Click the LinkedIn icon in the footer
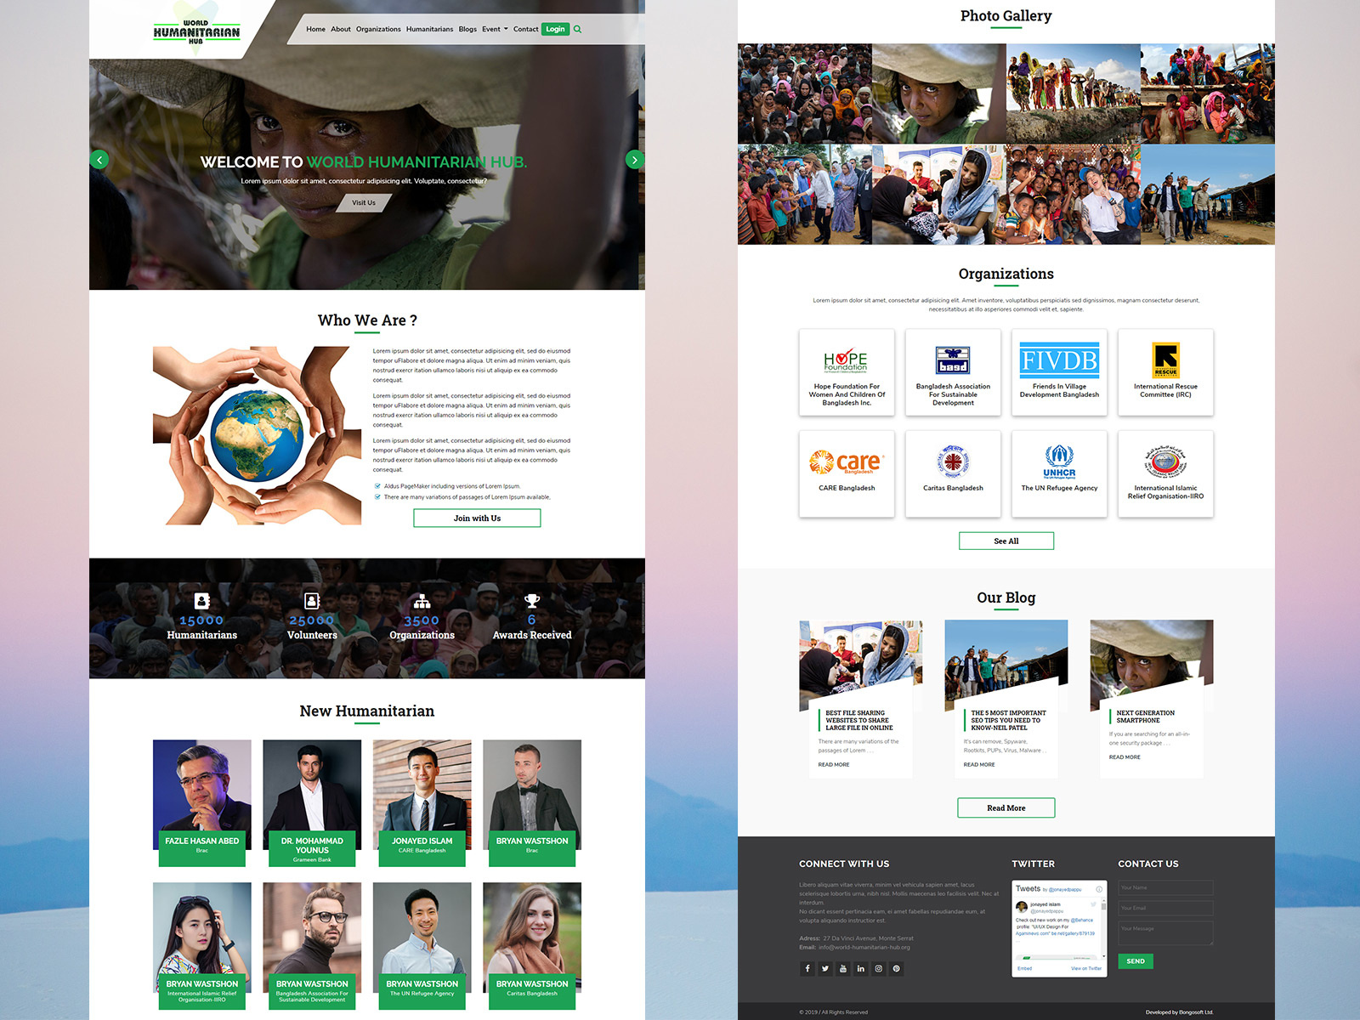 tap(860, 969)
